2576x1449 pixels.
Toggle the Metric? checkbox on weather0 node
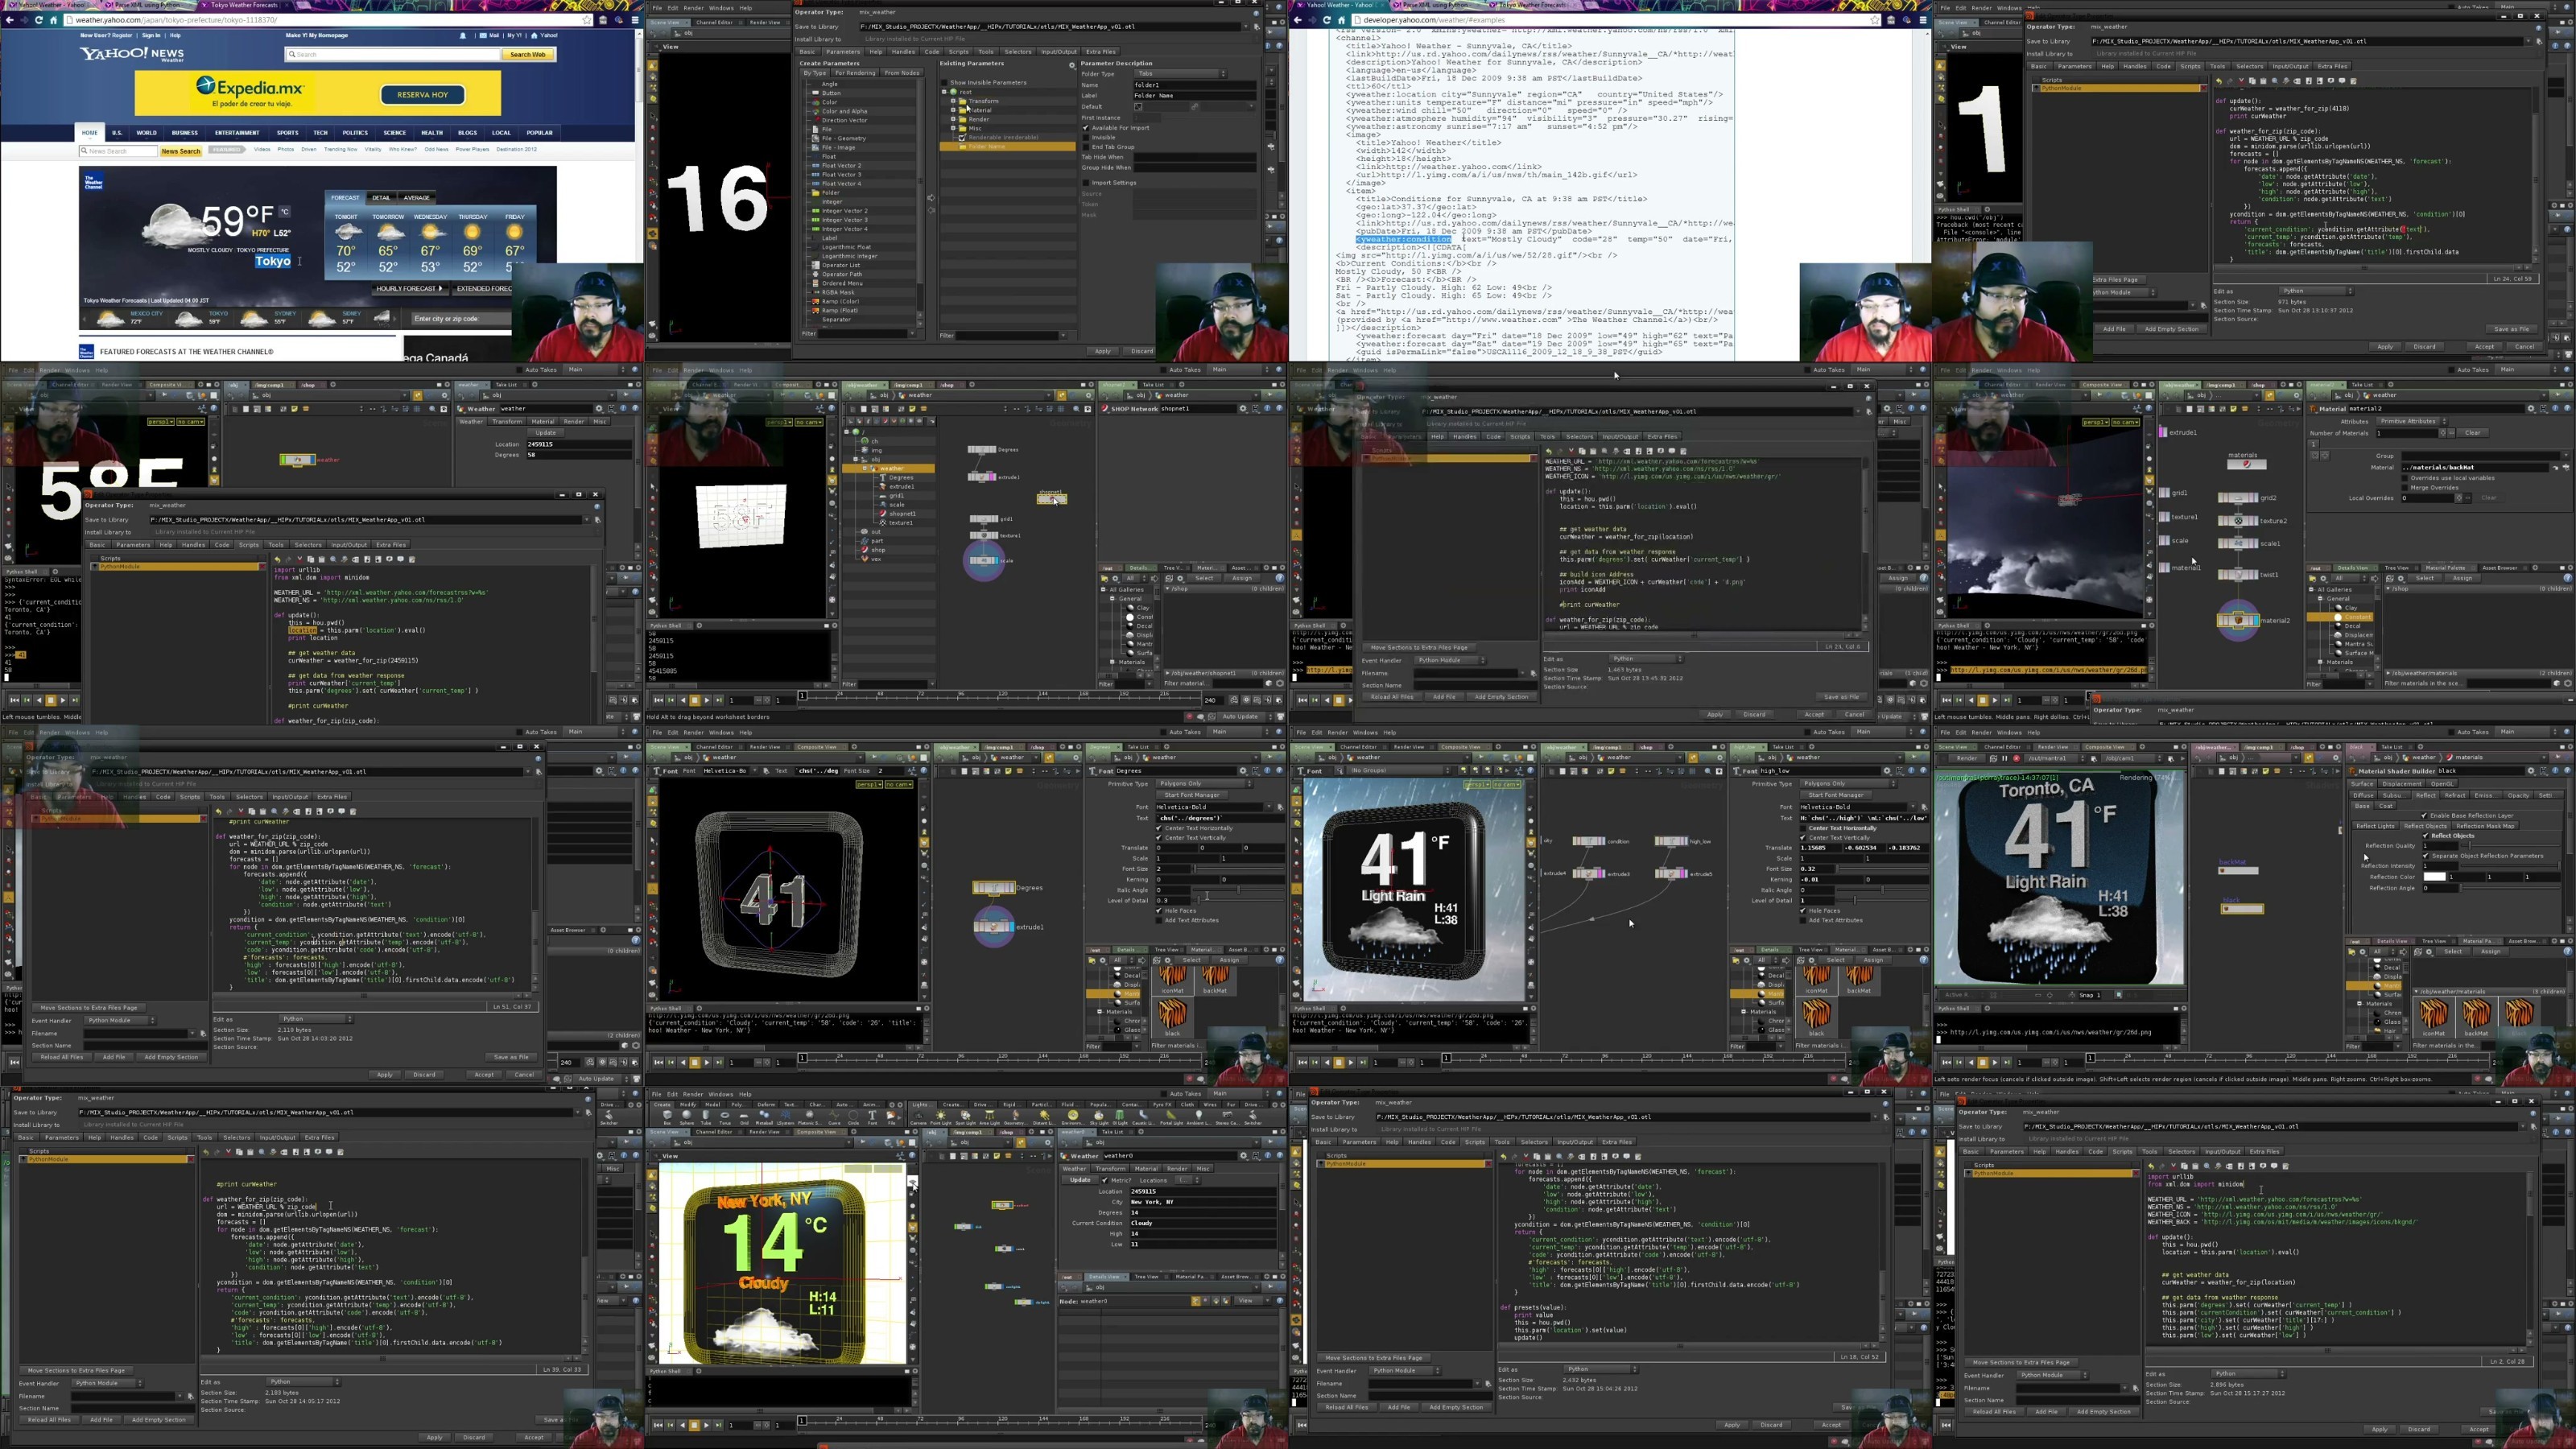[x=1105, y=1180]
